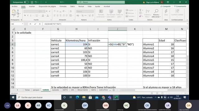Click the Autosum sigma icon
This screenshot has height=111, width=199.
pyautogui.click(x=140, y=10)
